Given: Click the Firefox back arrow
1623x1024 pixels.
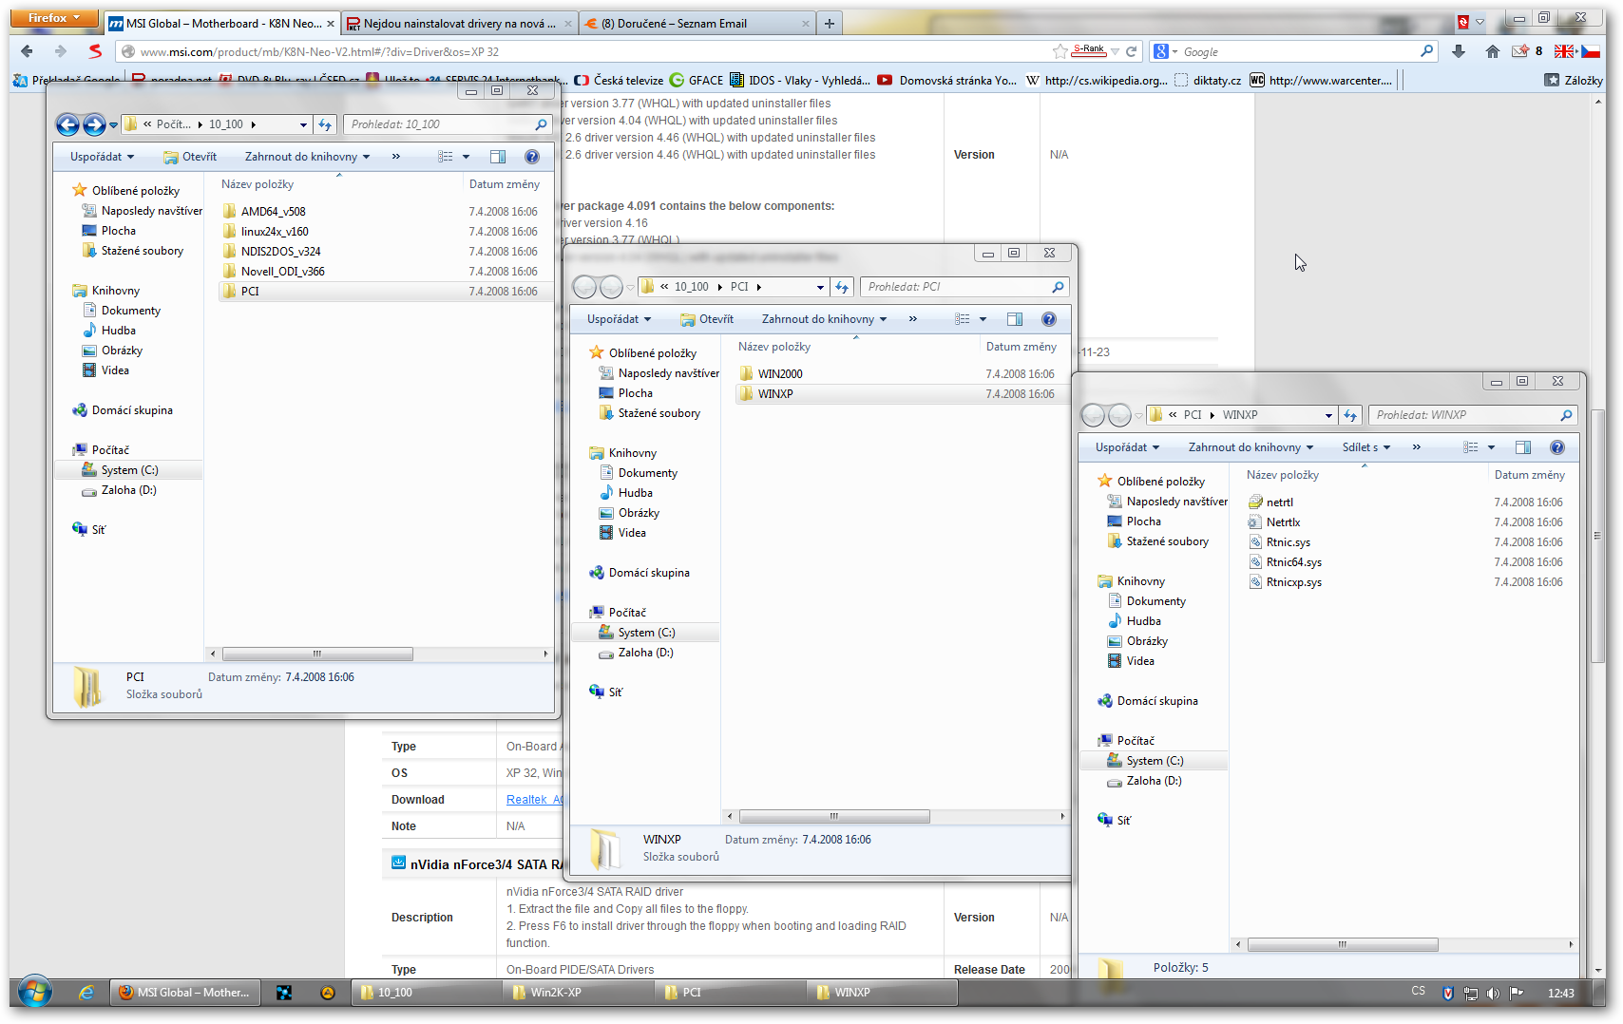Looking at the screenshot, I should (x=27, y=51).
